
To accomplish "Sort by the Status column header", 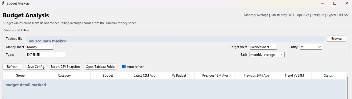I will [x=328, y=76].
